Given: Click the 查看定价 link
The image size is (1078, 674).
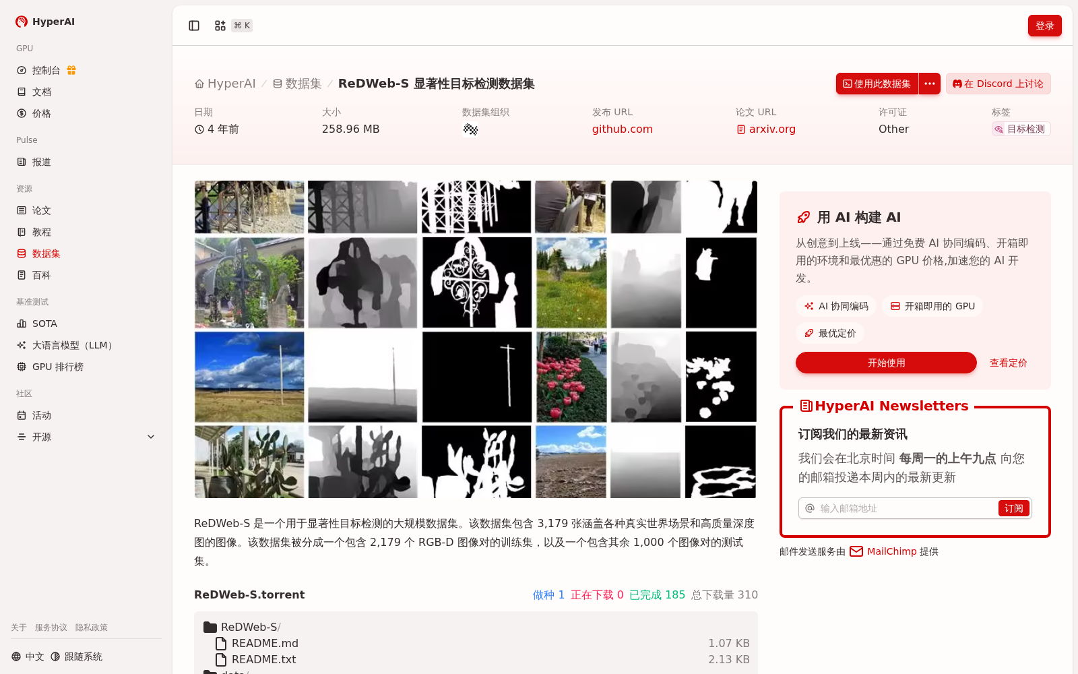Looking at the screenshot, I should (x=1008, y=363).
